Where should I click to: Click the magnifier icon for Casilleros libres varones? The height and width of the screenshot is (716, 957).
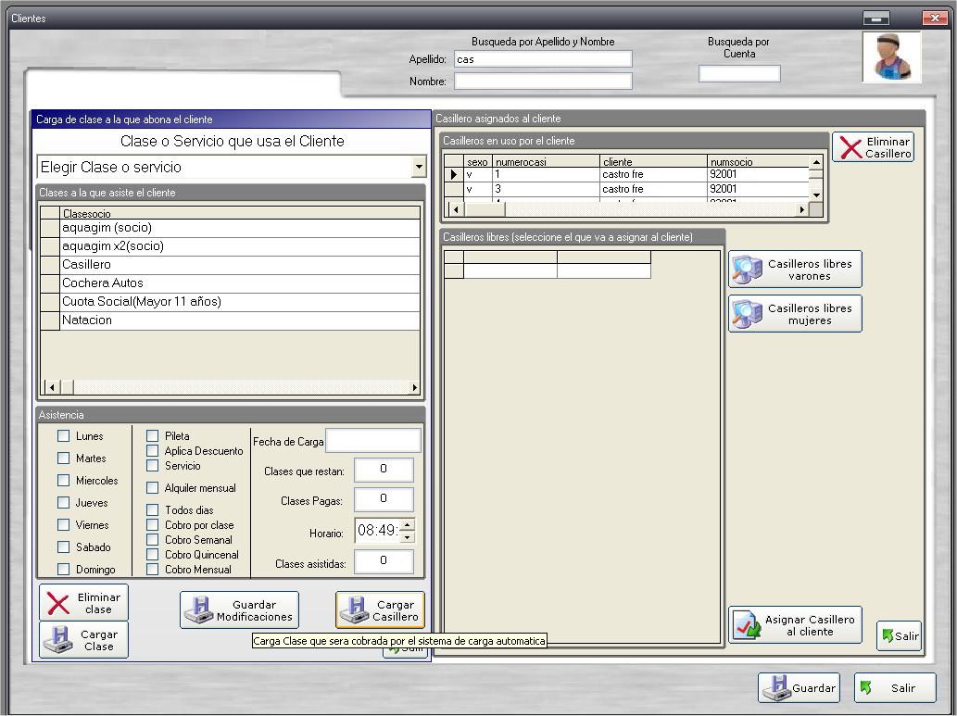click(747, 270)
